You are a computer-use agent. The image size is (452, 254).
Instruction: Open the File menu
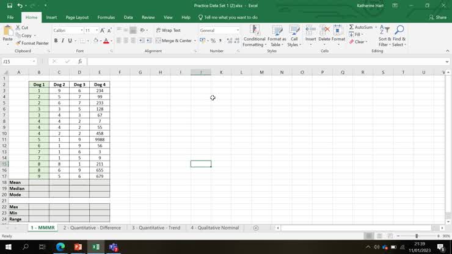click(x=10, y=17)
